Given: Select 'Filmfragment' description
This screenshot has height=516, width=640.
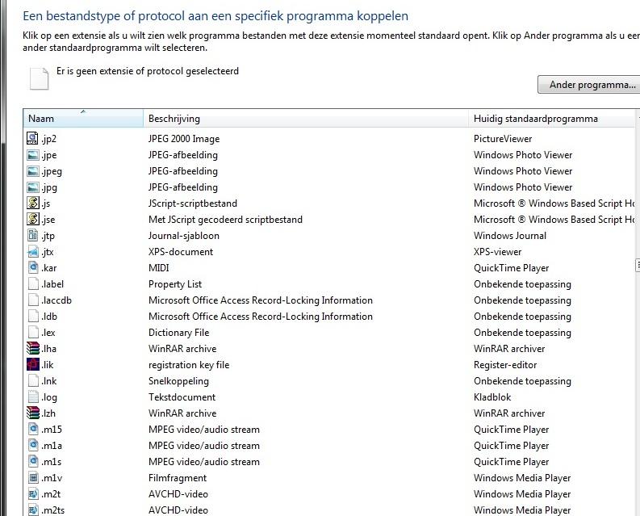Looking at the screenshot, I should (177, 477).
